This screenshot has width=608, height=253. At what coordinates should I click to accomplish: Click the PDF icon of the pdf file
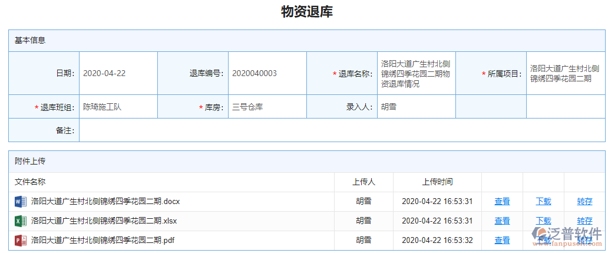click(x=20, y=241)
